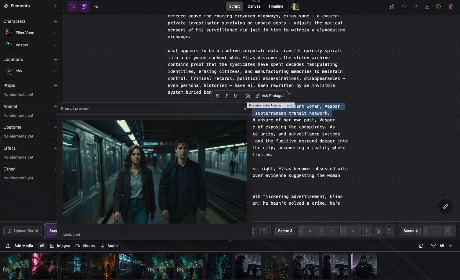The image size is (460, 280).
Task: Add a new Animal element
Action: 56,106
